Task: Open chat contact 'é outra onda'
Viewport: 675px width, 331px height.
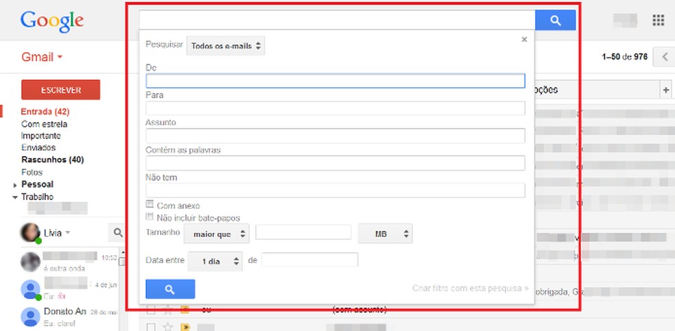Action: tap(69, 262)
